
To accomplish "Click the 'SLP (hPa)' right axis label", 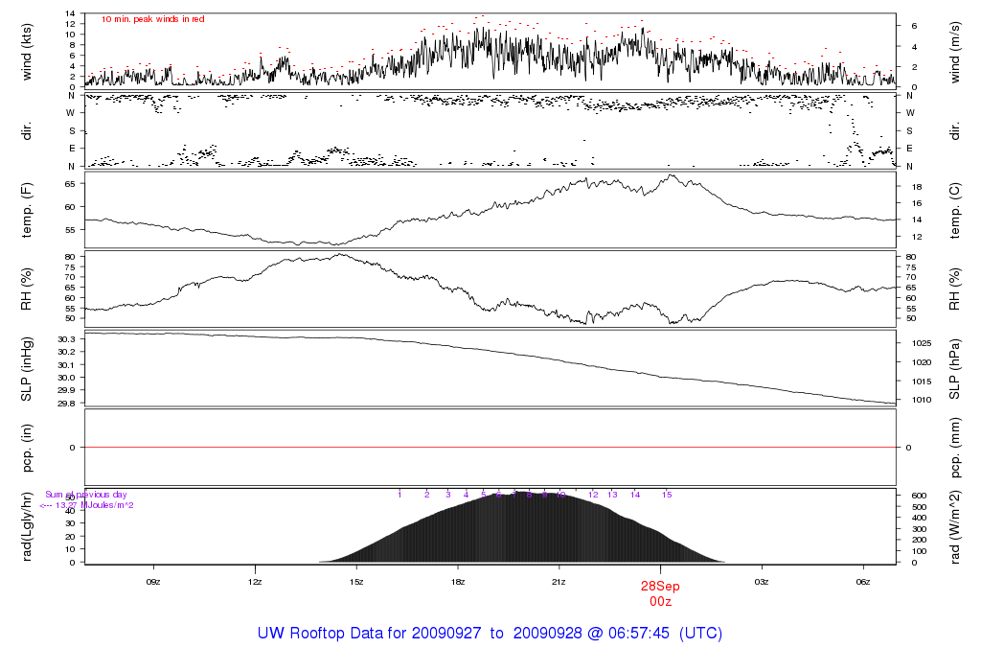I will [954, 368].
